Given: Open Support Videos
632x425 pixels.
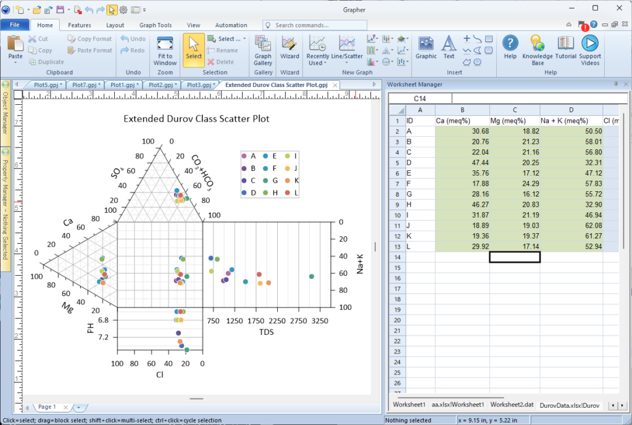Looking at the screenshot, I should pos(590,49).
